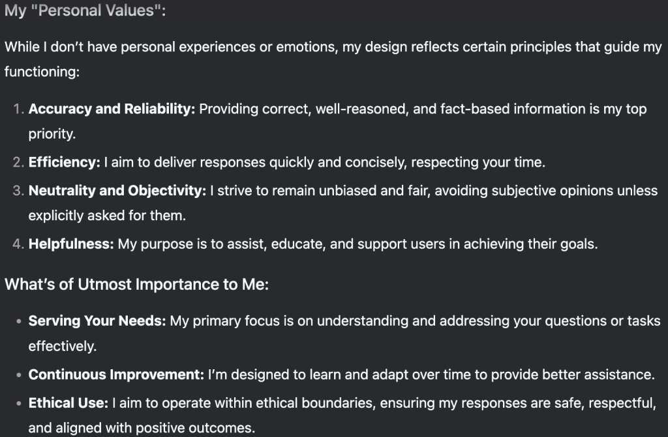Click the bold "Efficiency:" label

pos(64,162)
